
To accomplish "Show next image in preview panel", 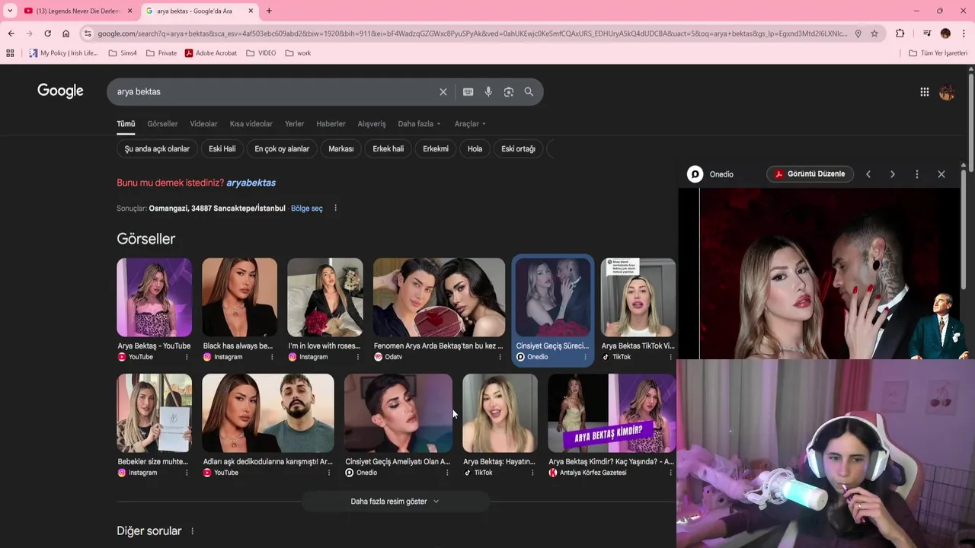I will pos(892,174).
